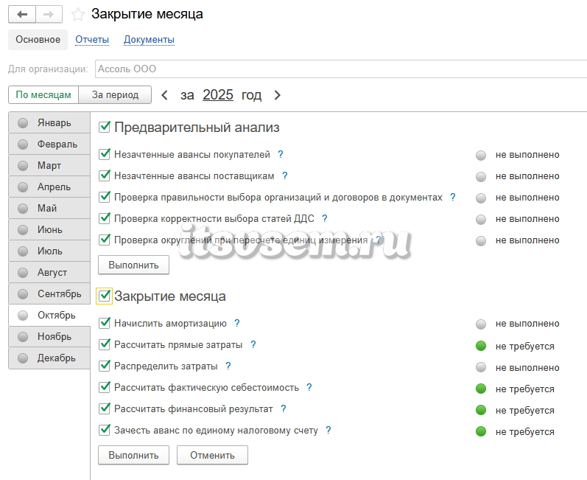Uncheck Рассчитать прямые затраты

(x=105, y=344)
